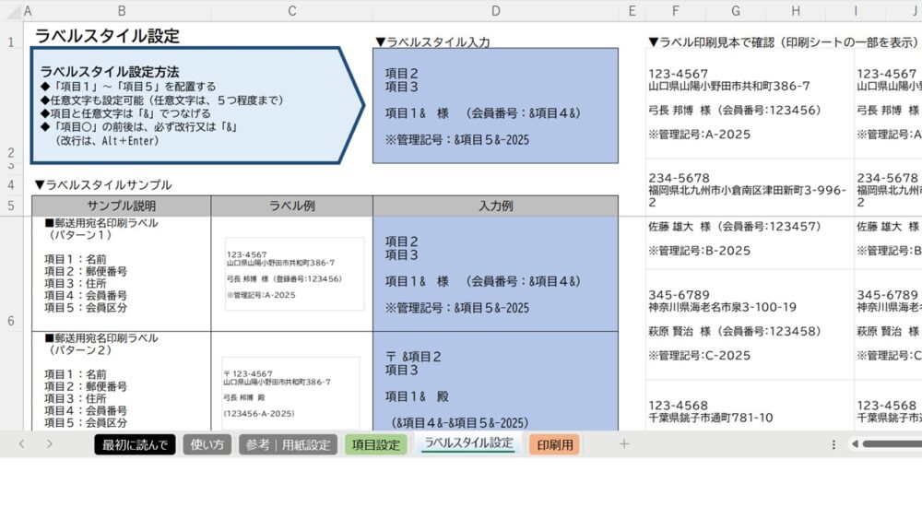The width and height of the screenshot is (922, 519).
Task: Click the pattern 1 入力例 blue cell
Action: 495,274
